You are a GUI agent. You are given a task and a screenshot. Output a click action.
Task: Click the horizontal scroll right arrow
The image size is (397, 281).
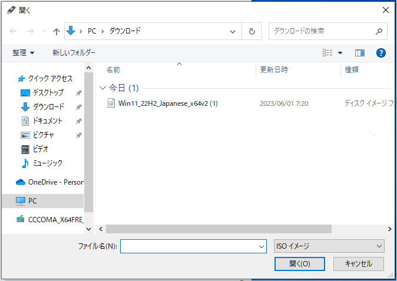390,229
